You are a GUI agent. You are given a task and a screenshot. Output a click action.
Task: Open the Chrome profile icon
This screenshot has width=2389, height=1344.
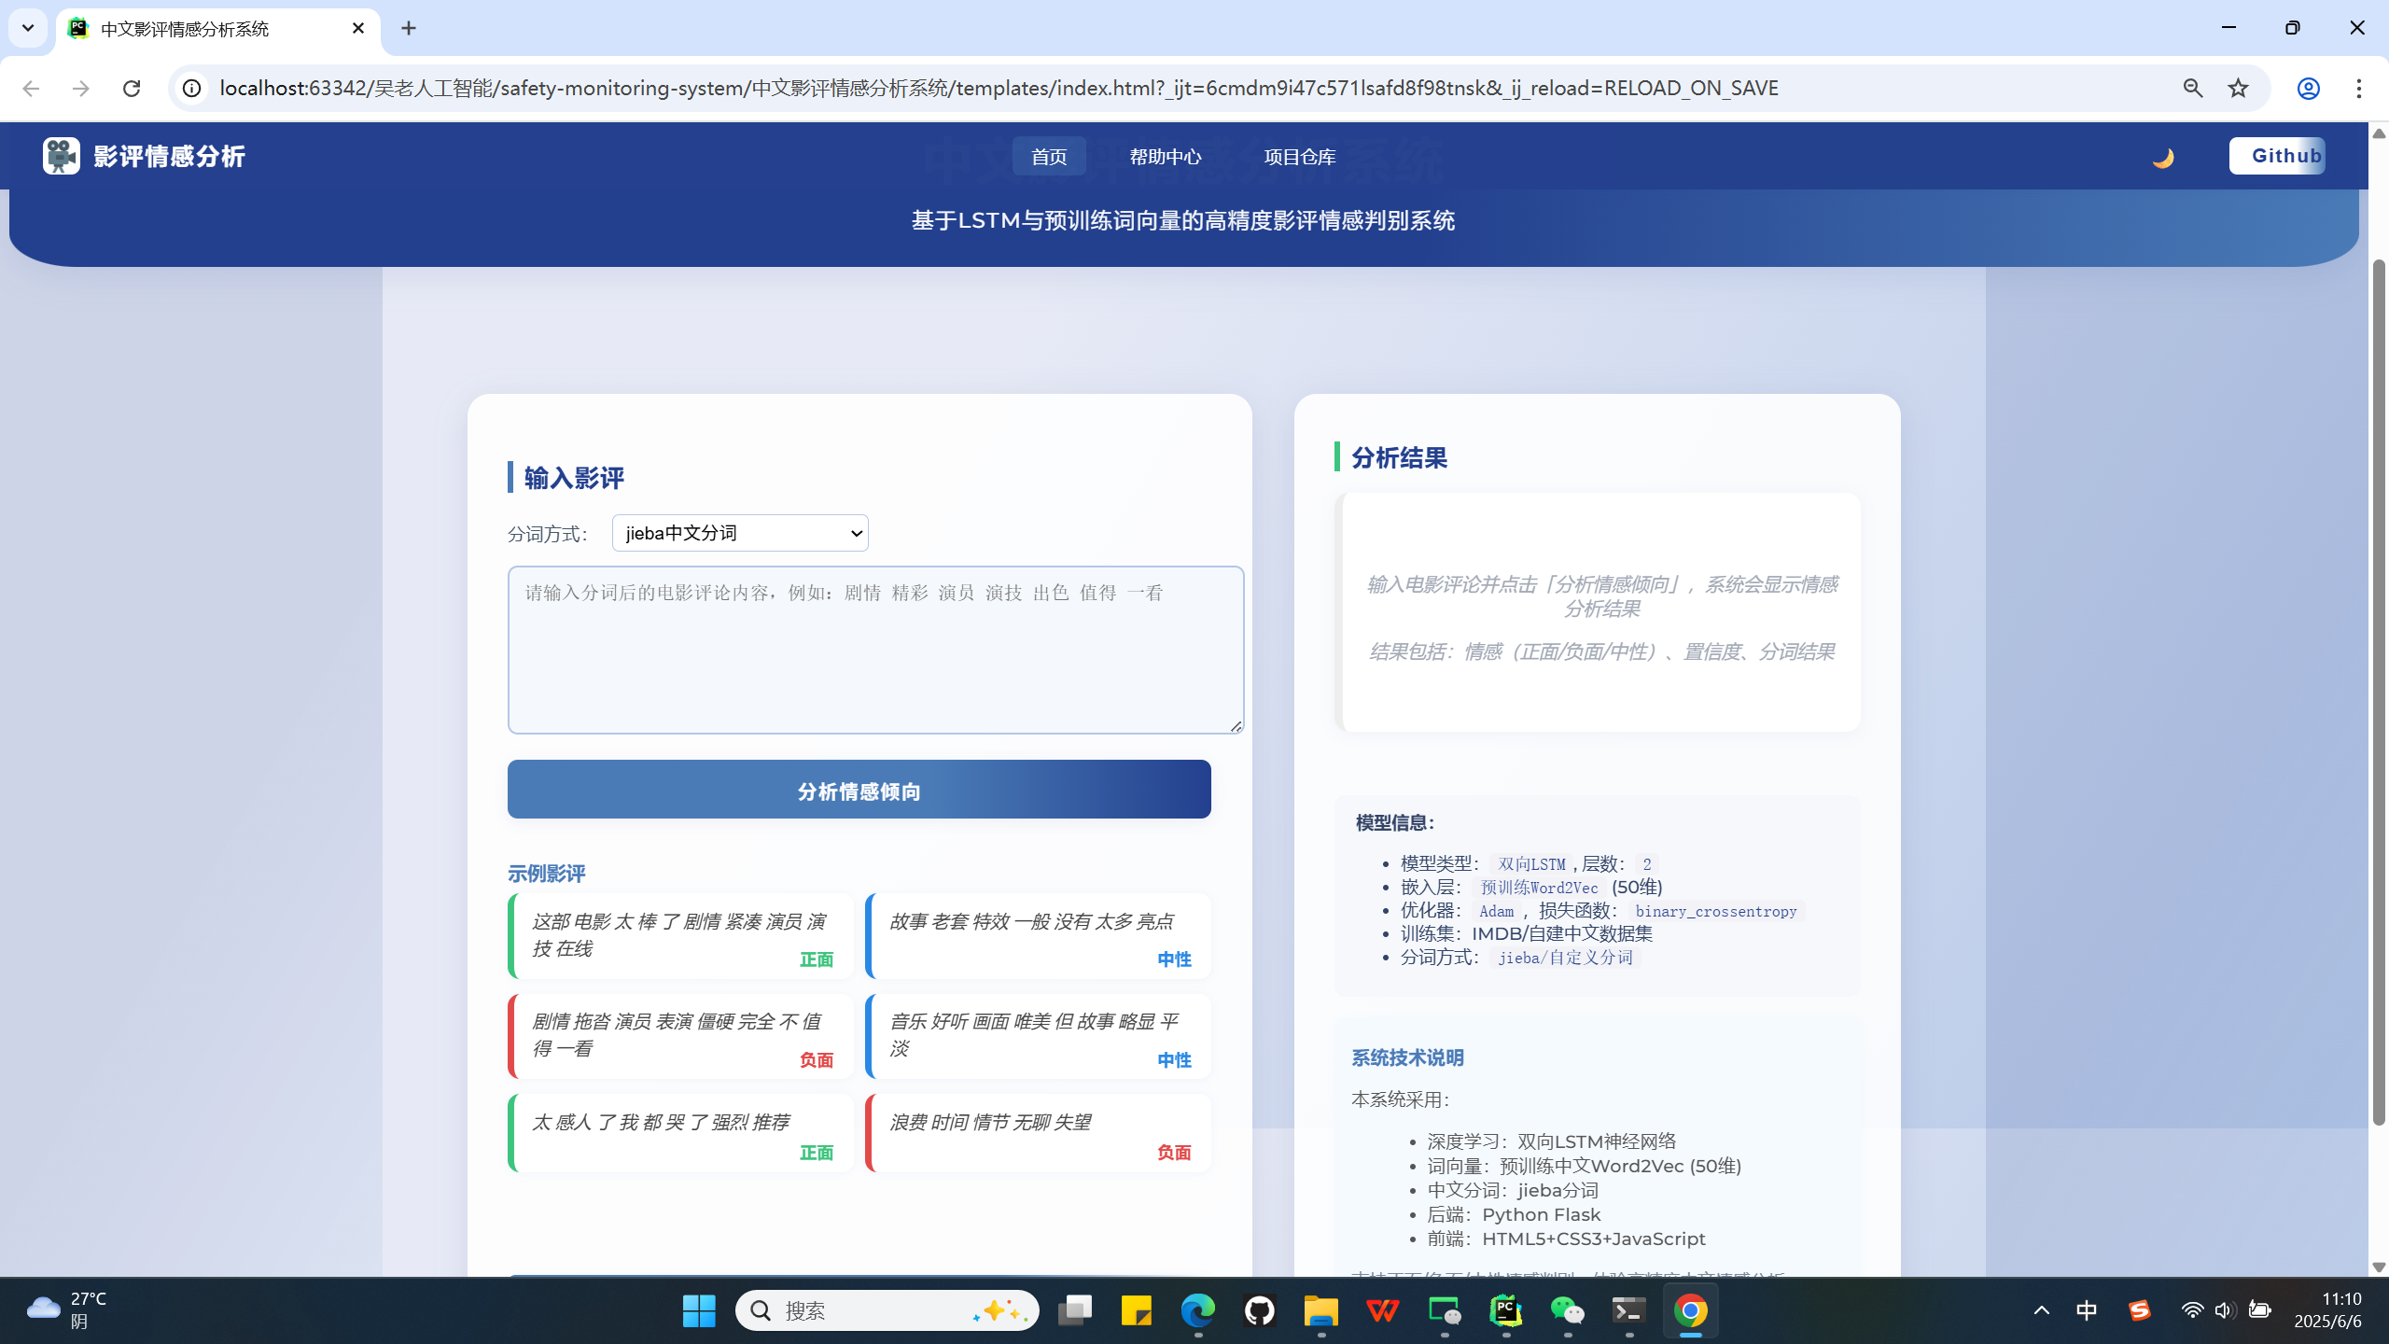(2308, 88)
